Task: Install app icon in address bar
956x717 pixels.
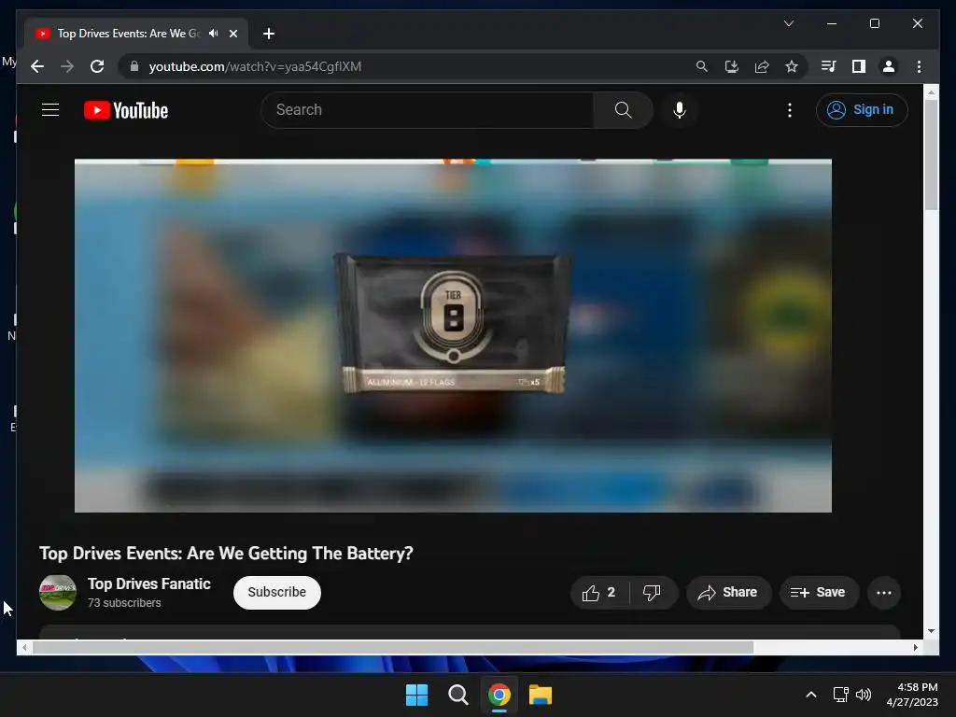Action: point(732,66)
